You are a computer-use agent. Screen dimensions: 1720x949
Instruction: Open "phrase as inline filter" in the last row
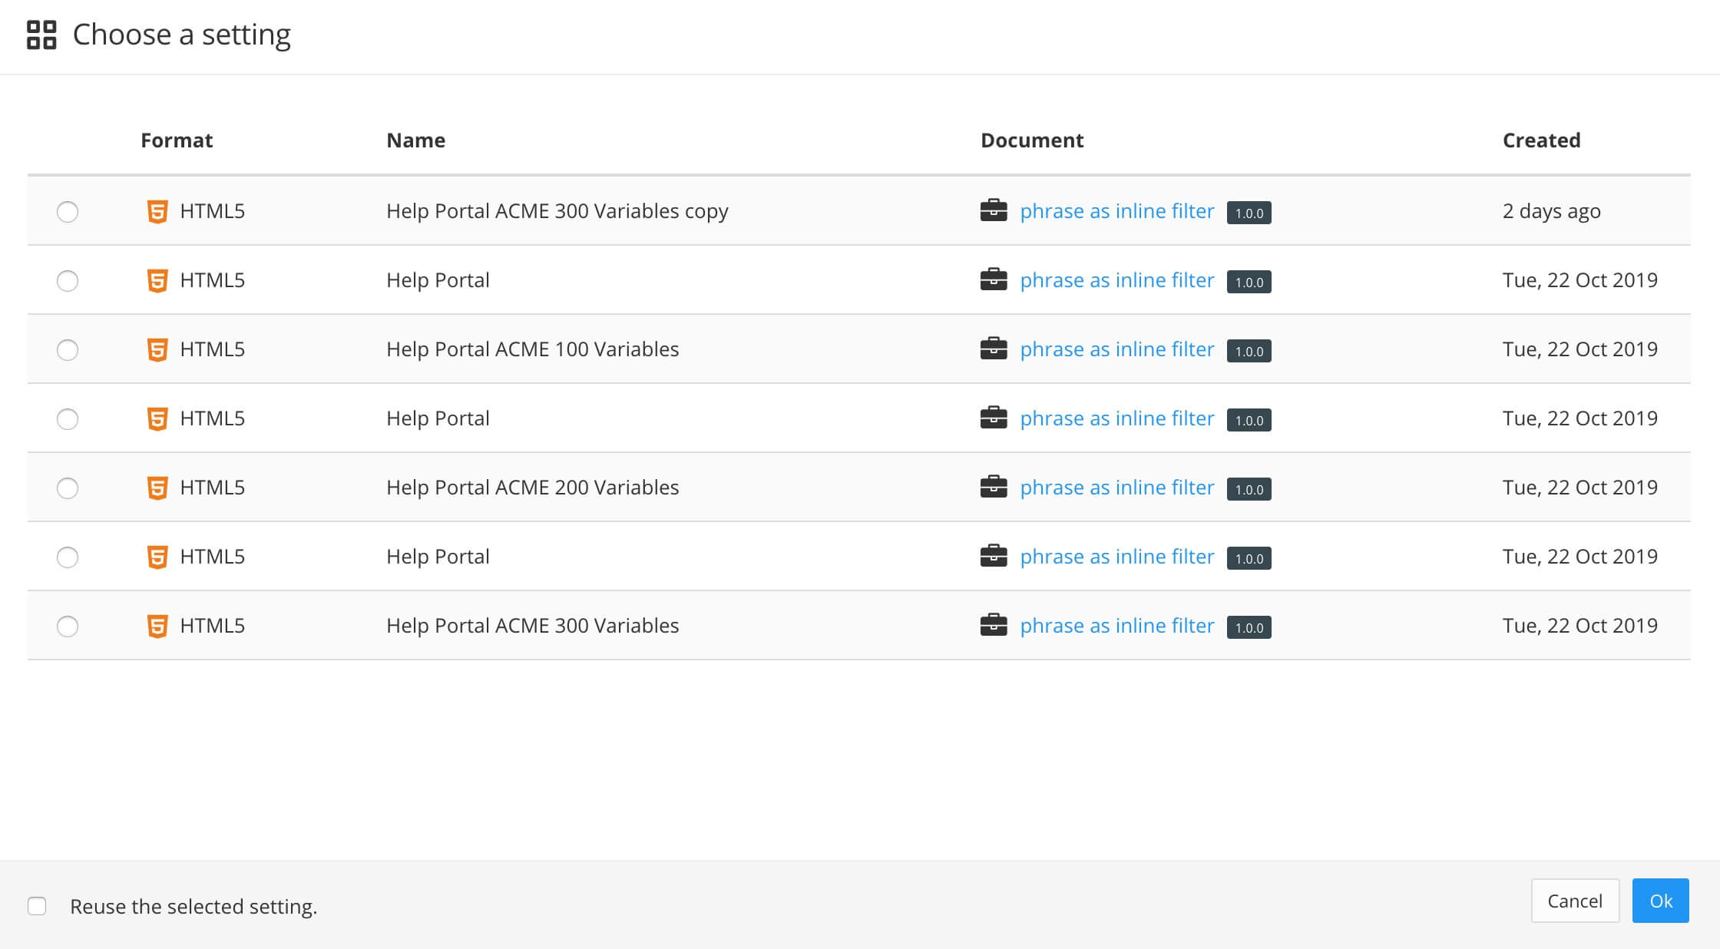pyautogui.click(x=1117, y=626)
